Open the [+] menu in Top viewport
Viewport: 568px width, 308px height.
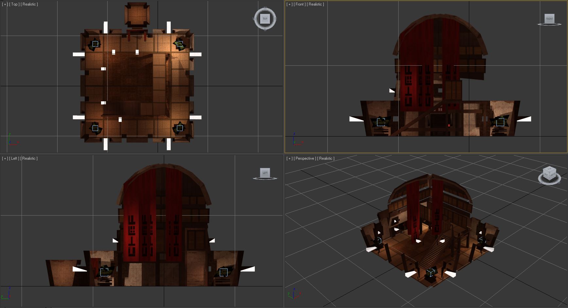(x=5, y=4)
